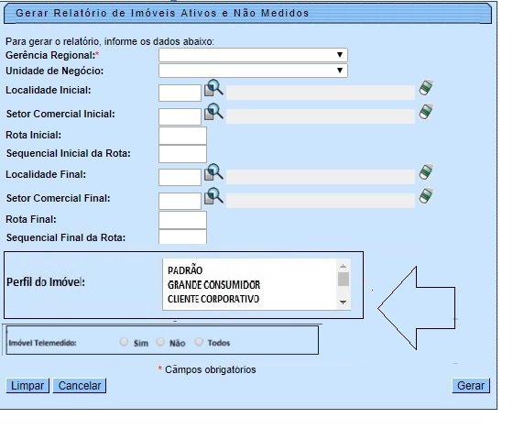Click the Limpar button
The width and height of the screenshot is (524, 429).
pyautogui.click(x=27, y=386)
